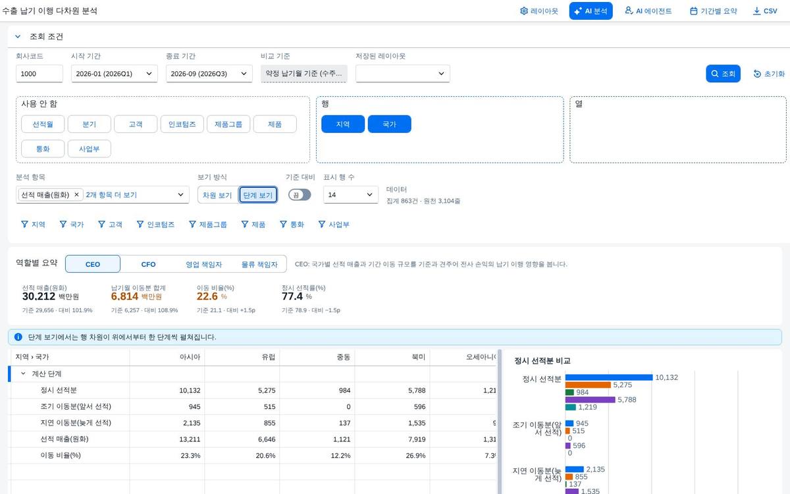Click the 국가 chip in the 행 zone
Viewport: 790px width, 494px height.
pyautogui.click(x=389, y=124)
